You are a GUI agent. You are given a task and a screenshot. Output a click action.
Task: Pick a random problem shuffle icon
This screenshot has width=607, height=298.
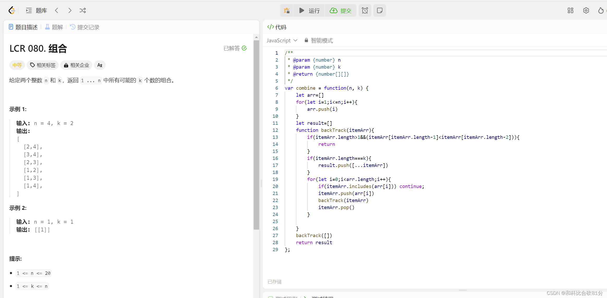[x=83, y=10]
